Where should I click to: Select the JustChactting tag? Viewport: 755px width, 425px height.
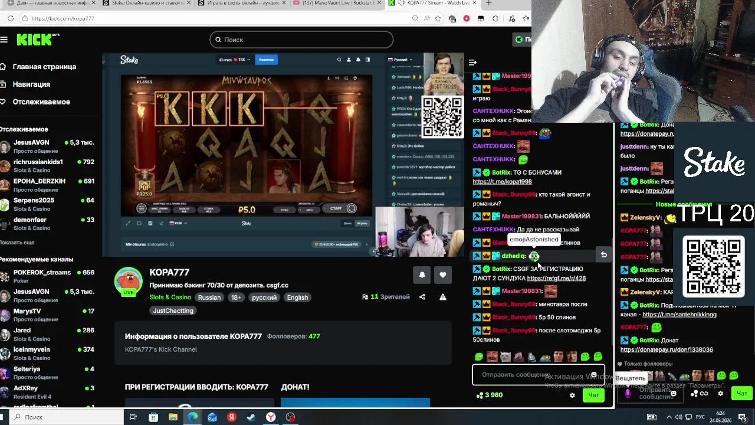coord(173,310)
